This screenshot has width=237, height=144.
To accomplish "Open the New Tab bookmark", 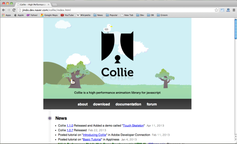I will 127,15.
